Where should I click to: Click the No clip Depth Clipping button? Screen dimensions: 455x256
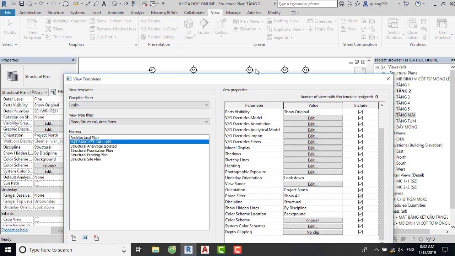pos(313,232)
